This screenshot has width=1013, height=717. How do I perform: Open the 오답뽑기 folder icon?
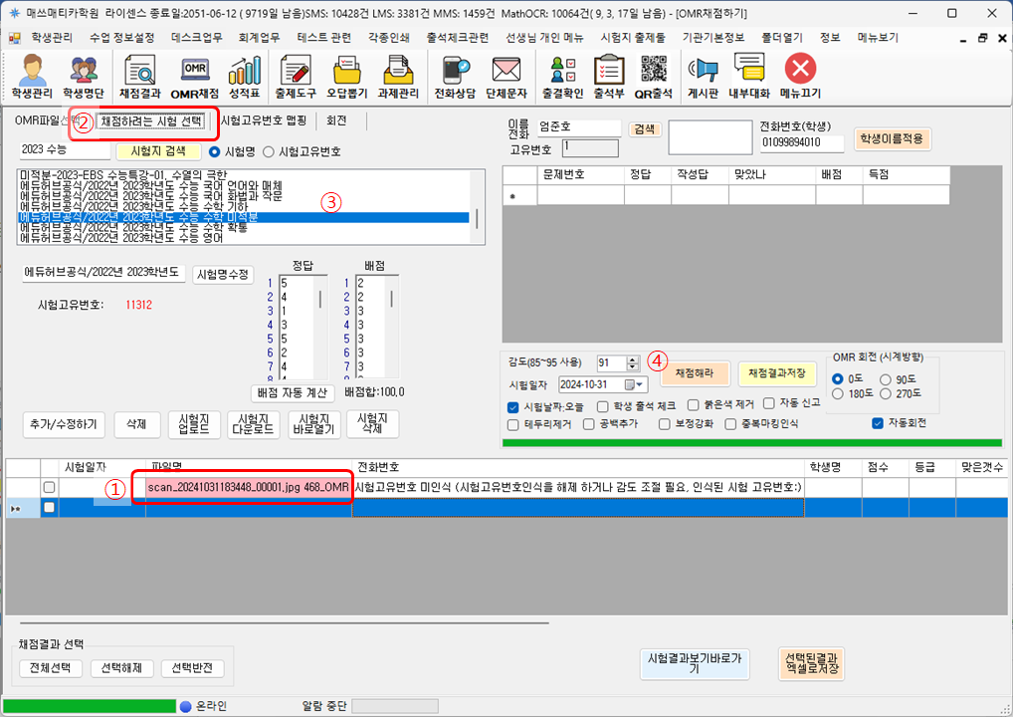pos(346,77)
